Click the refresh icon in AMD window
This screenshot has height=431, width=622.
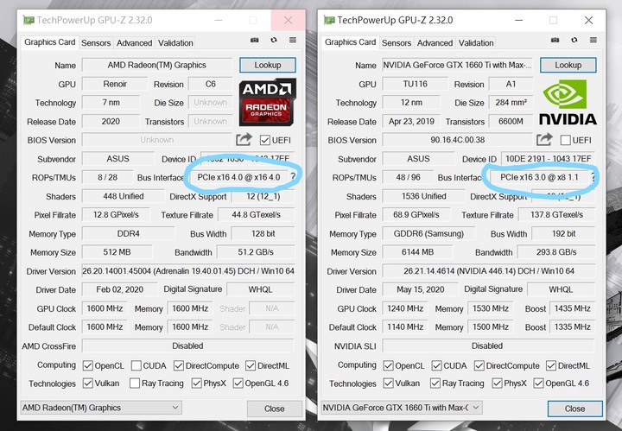pyautogui.click(x=274, y=40)
